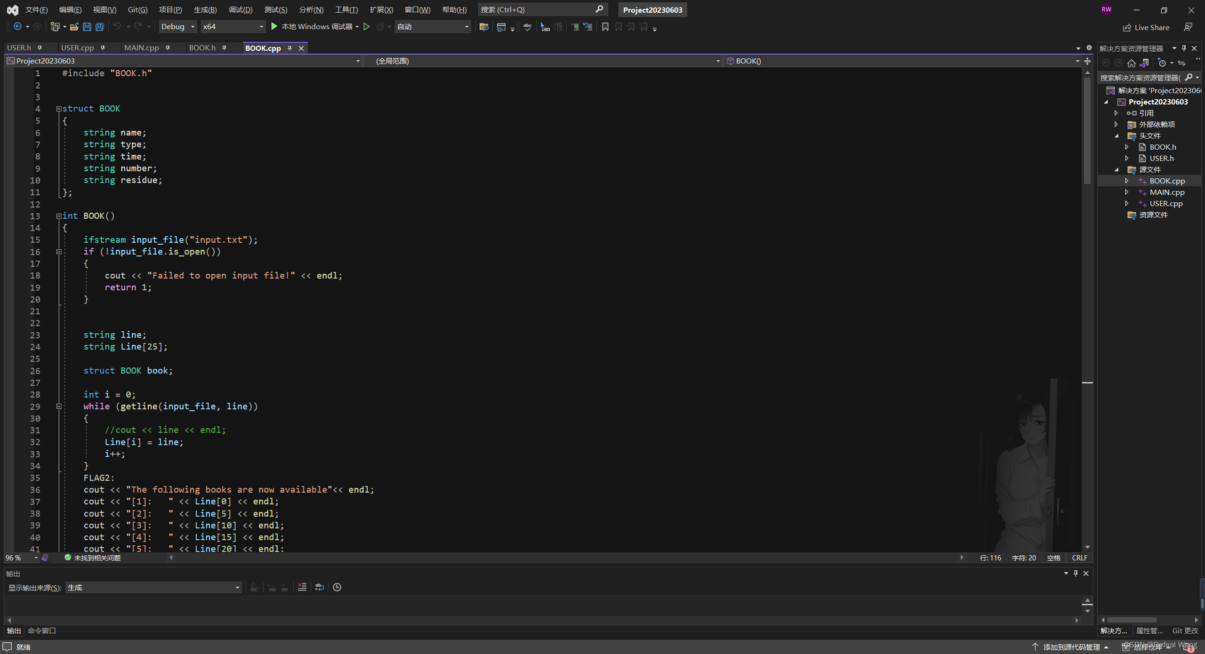Unpin the USER.h tab
Viewport: 1205px width, 654px height.
tap(40, 48)
